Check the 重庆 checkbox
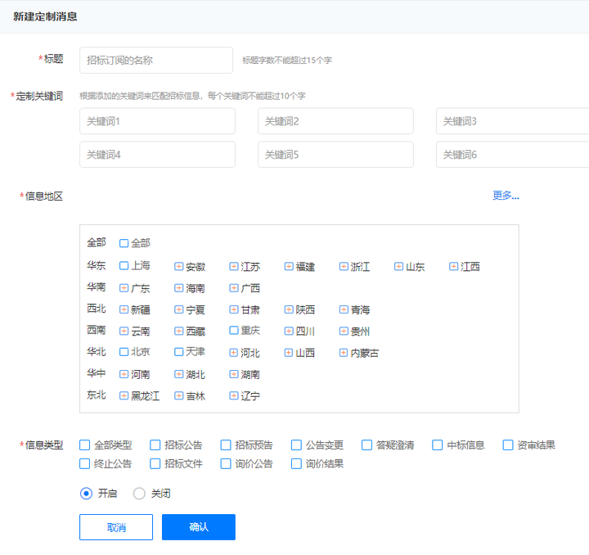This screenshot has width=589, height=555. [234, 330]
